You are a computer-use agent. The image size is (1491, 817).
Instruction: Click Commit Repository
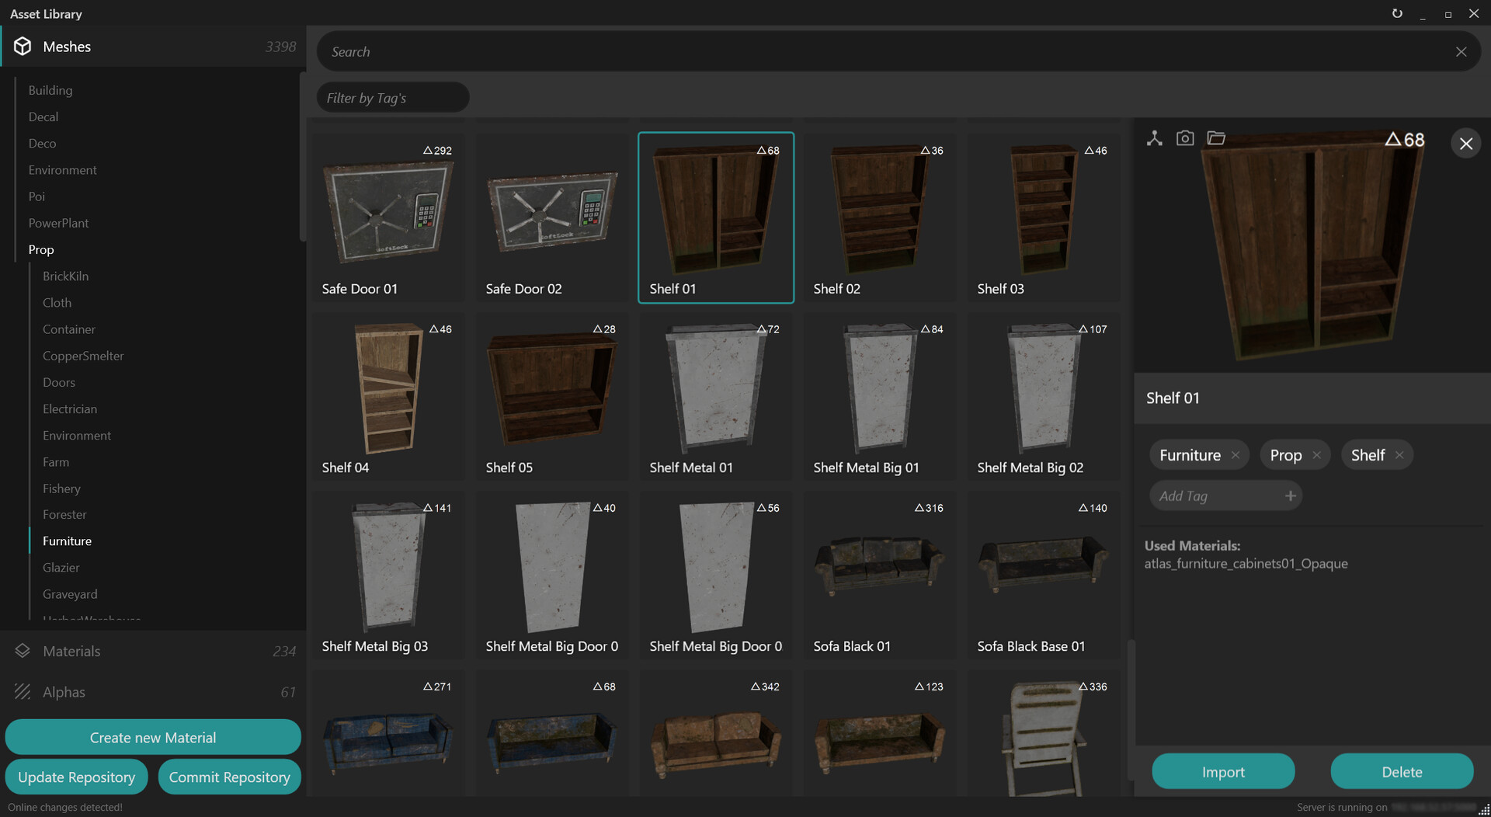coord(229,777)
